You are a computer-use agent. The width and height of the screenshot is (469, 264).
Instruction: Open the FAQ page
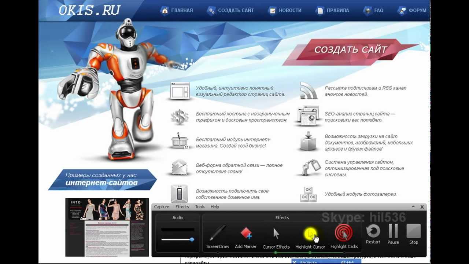point(378,10)
